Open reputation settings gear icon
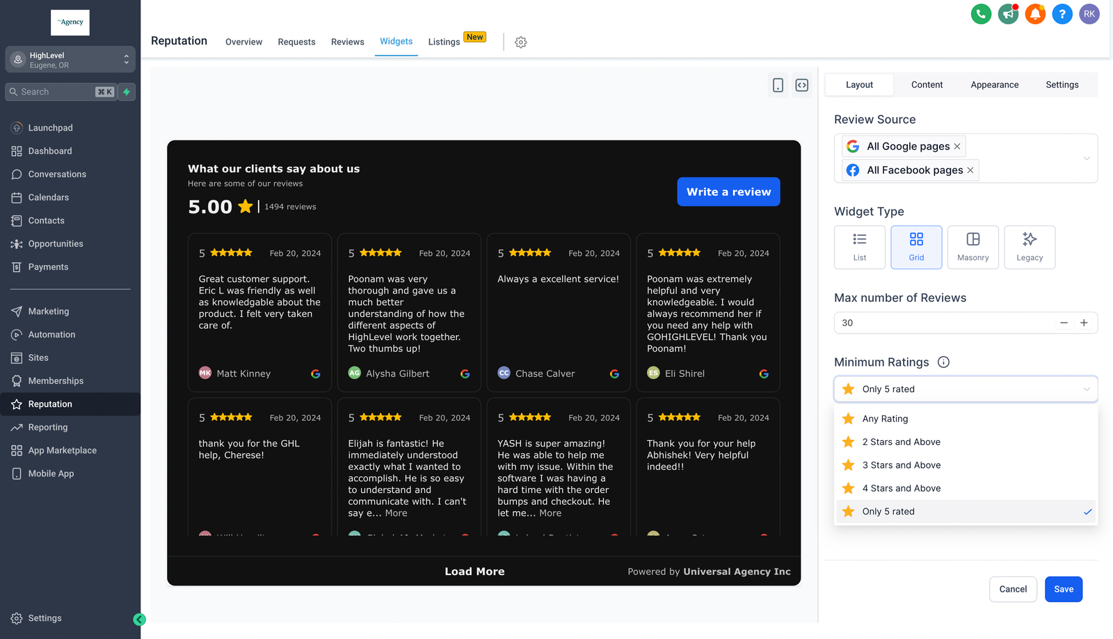Viewport: 1113px width, 639px height. [x=521, y=42]
